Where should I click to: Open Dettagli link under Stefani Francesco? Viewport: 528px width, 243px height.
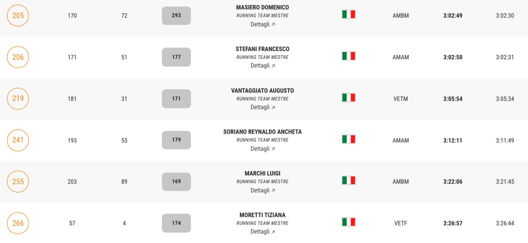pos(262,66)
